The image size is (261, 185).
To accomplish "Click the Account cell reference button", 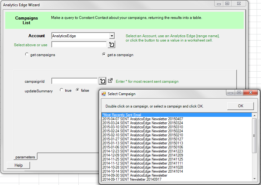I will (111, 45).
